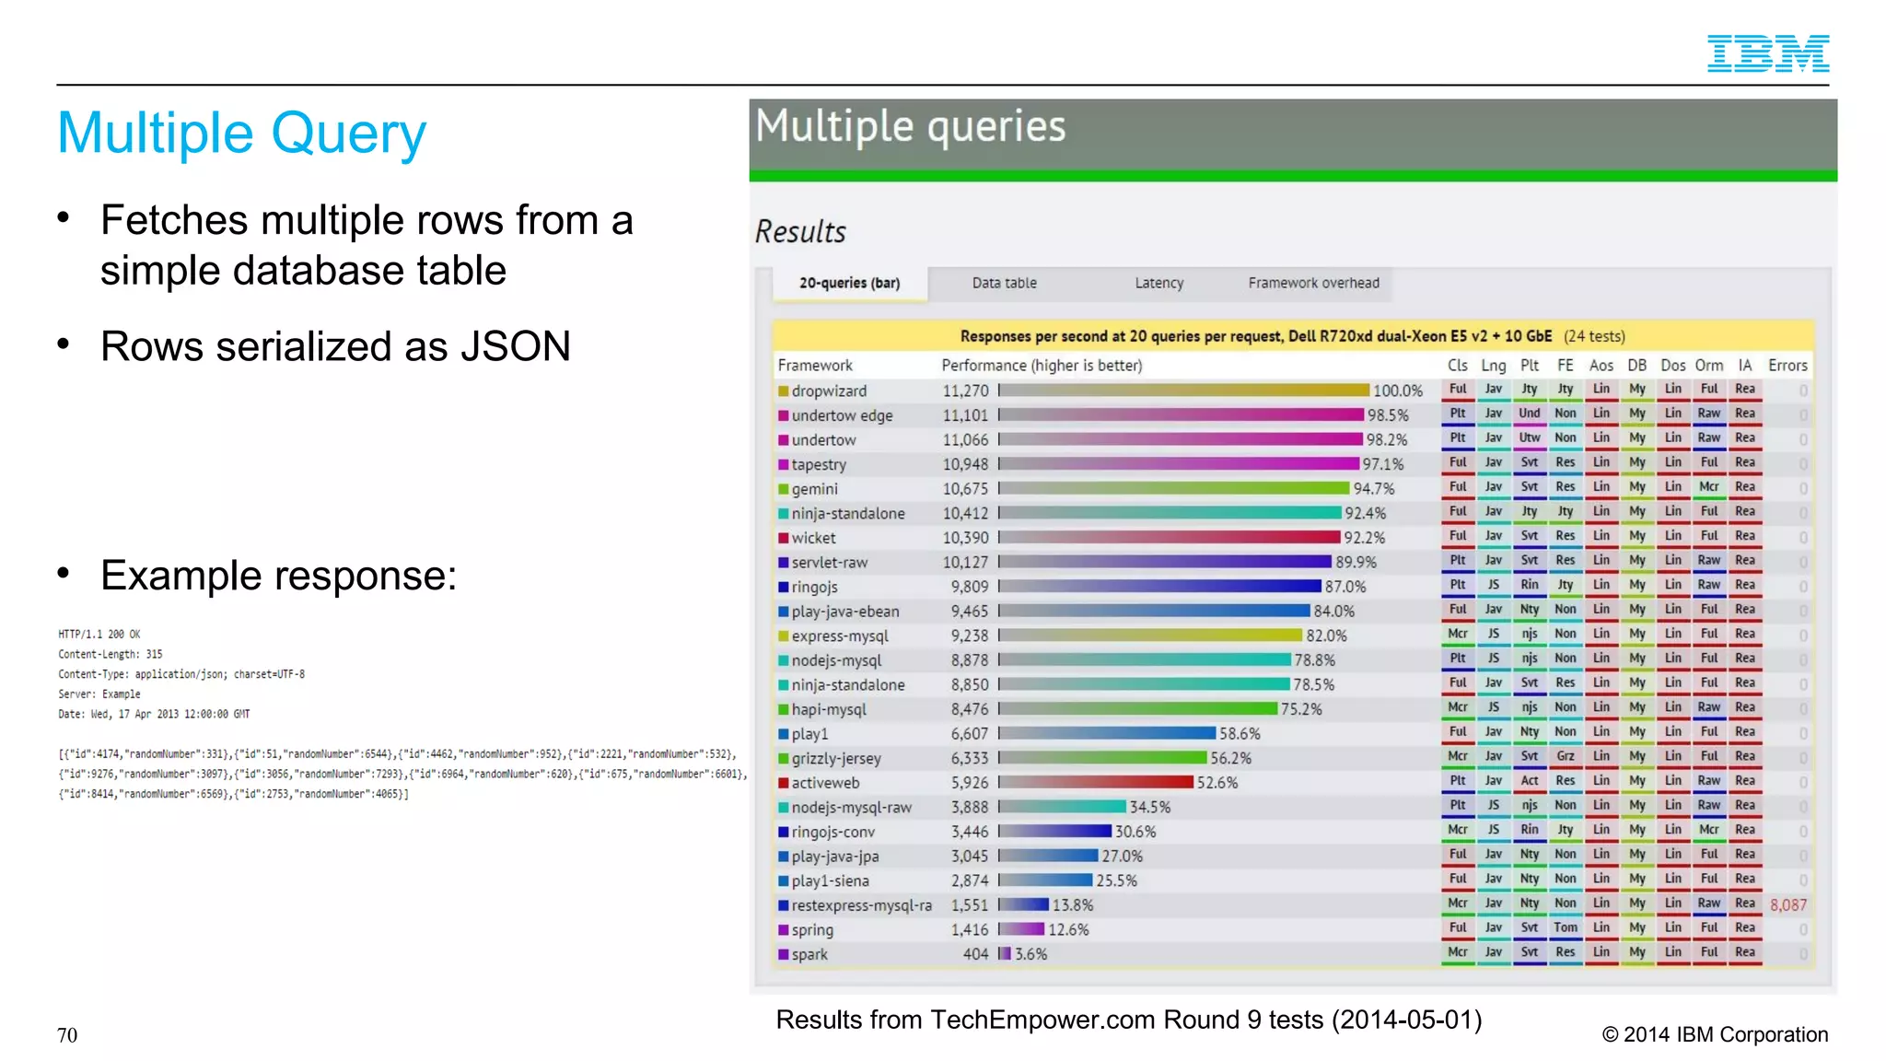Click the Orm column header

coord(1709,366)
